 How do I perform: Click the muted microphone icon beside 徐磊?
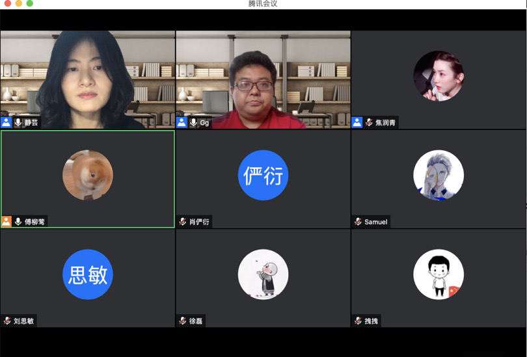[183, 321]
